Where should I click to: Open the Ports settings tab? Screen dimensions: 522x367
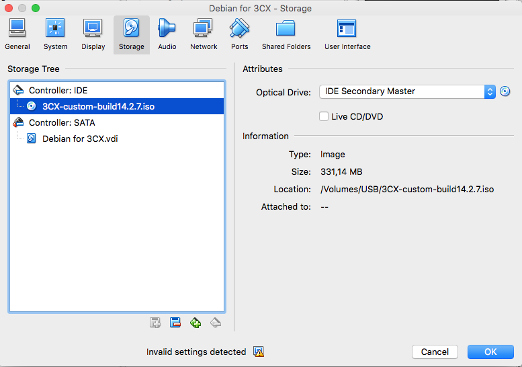239,35
